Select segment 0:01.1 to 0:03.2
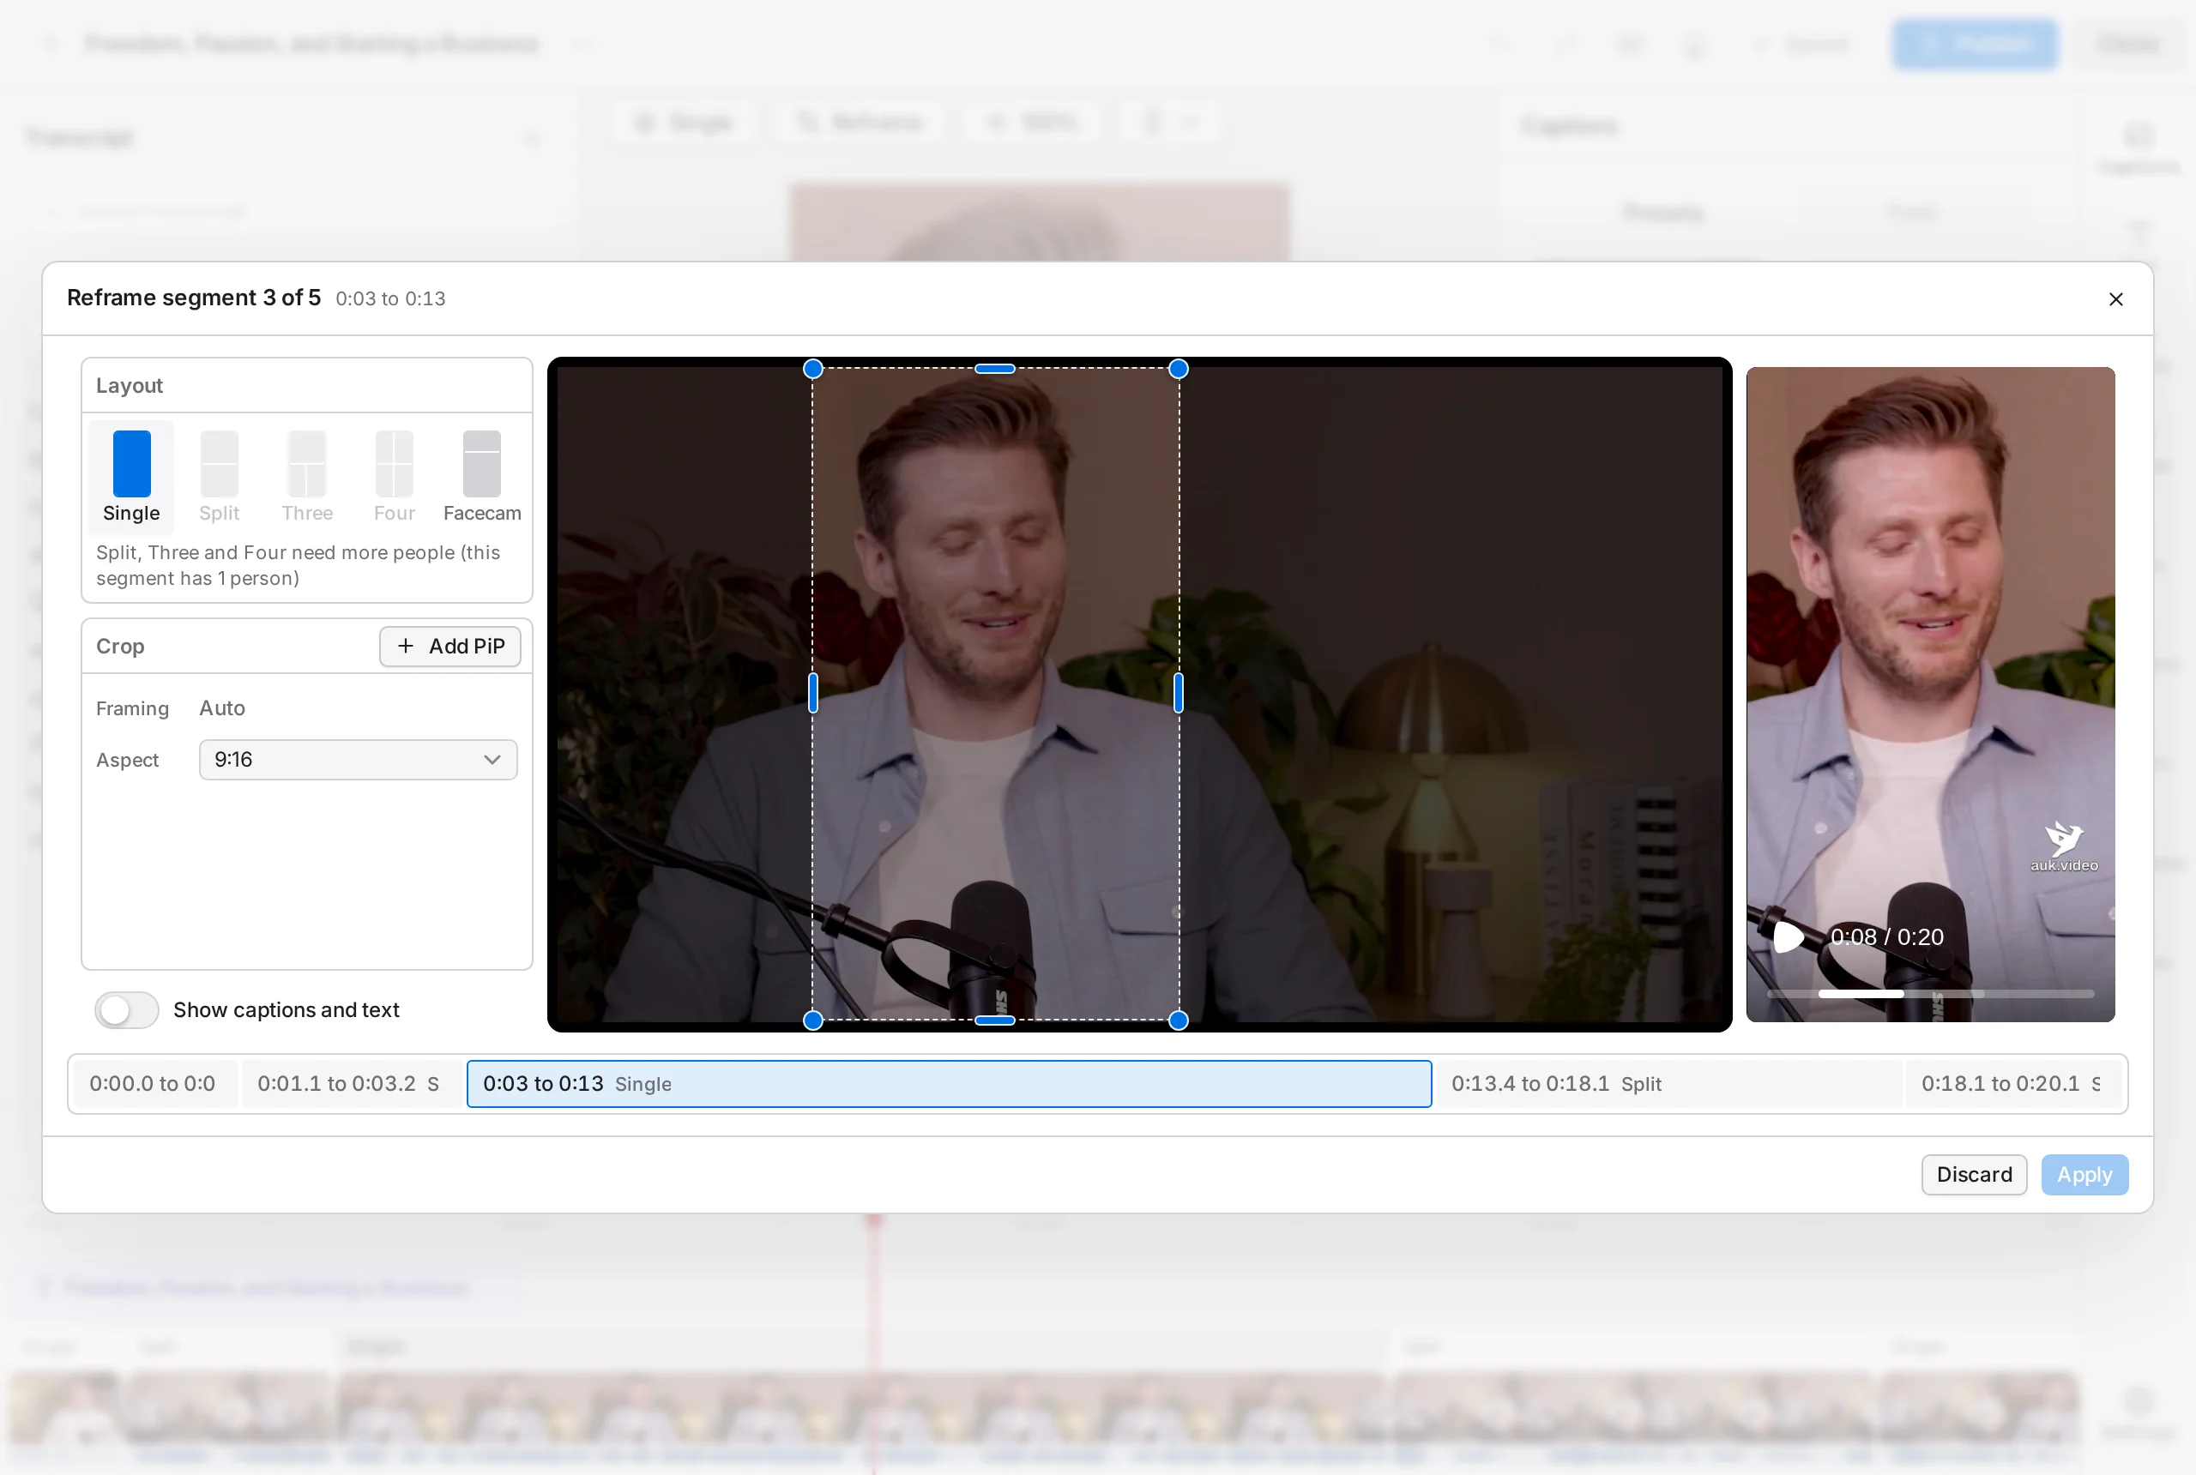Viewport: 2196px width, 1475px height. (x=351, y=1084)
